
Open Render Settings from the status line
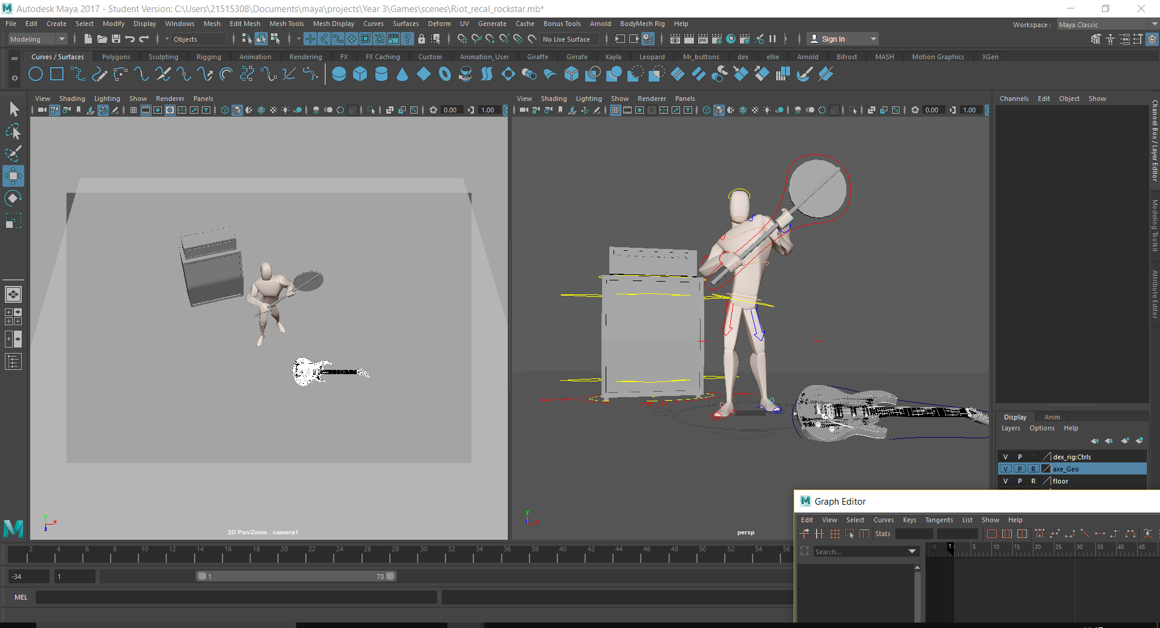point(717,39)
